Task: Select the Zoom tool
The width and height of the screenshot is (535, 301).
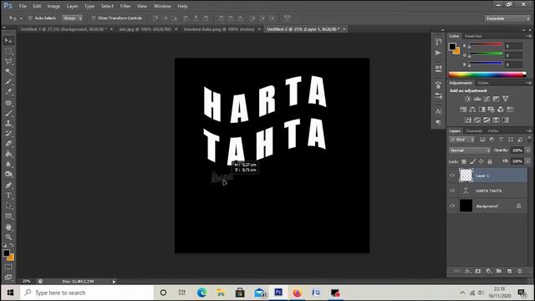Action: click(x=8, y=237)
